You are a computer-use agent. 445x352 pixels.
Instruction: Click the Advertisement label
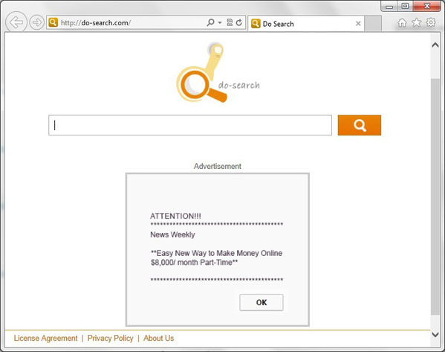218,166
